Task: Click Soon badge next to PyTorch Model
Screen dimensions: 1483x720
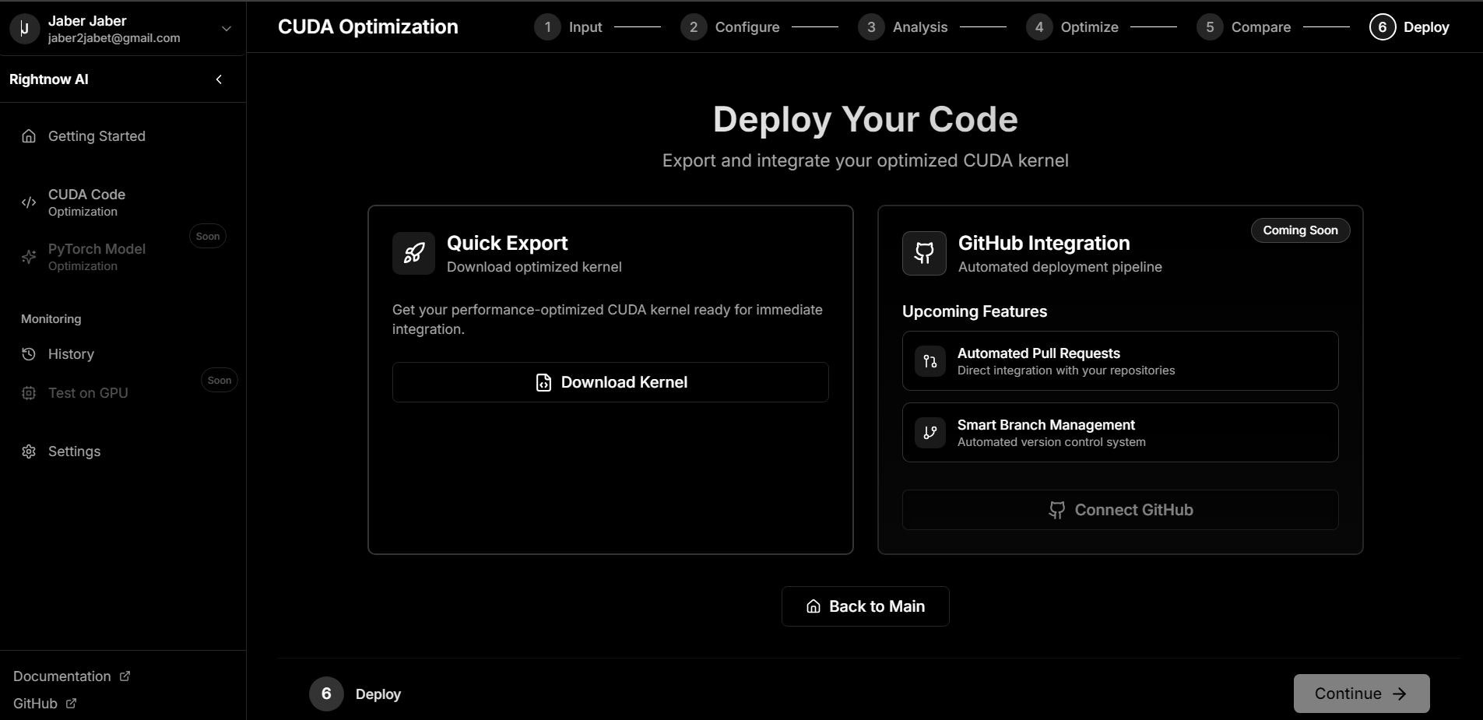Action: pyautogui.click(x=208, y=236)
